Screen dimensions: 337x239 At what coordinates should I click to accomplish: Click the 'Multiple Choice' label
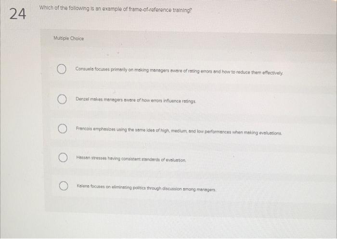68,38
